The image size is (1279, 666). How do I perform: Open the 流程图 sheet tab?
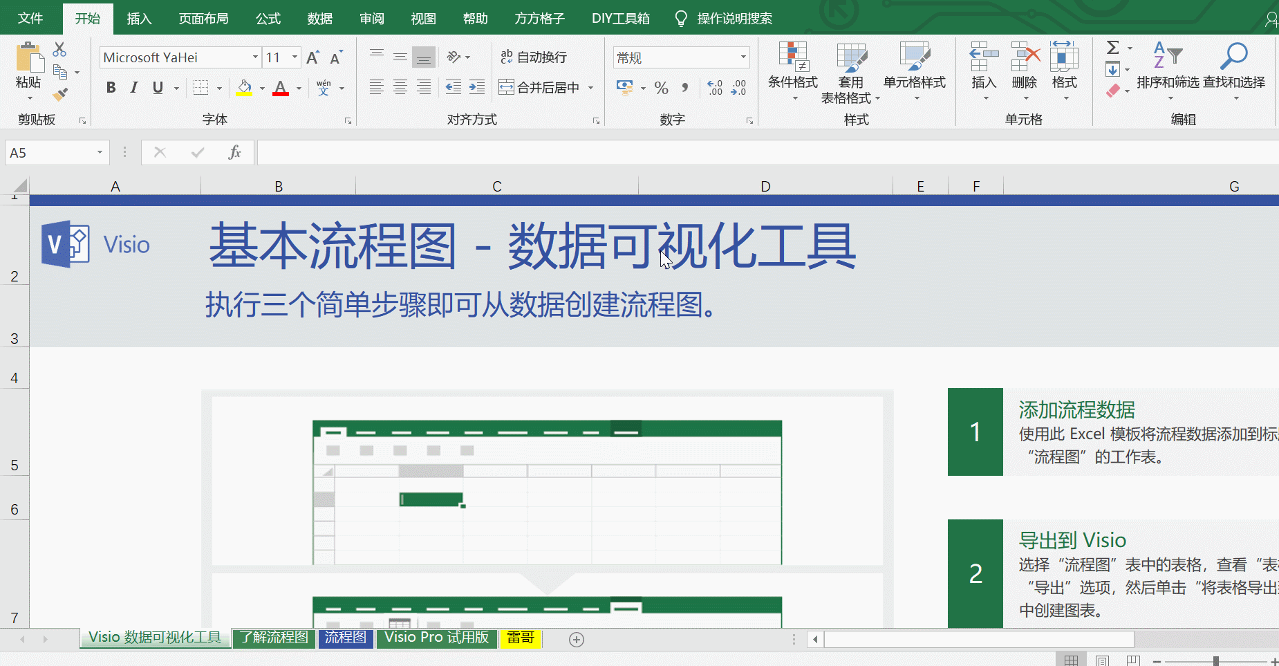point(345,638)
